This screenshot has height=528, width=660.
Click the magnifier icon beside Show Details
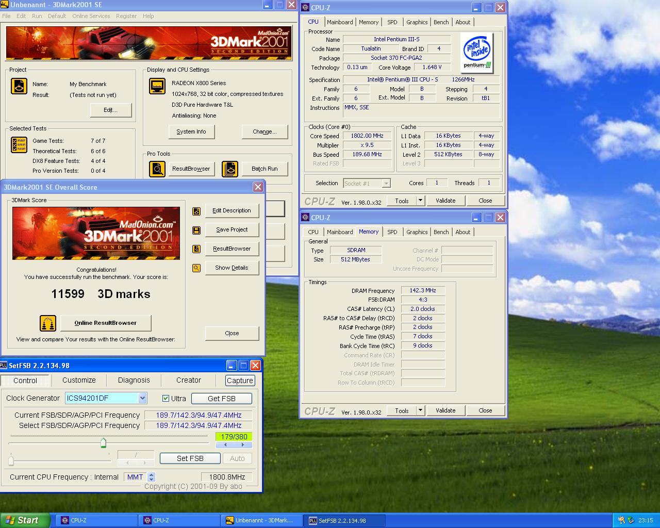pyautogui.click(x=196, y=268)
